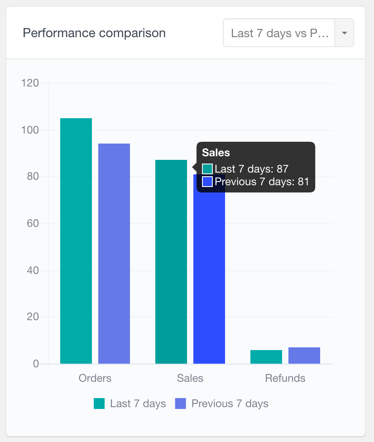
Task: Toggle the Previous 7 days legend swatch
Action: coord(180,404)
